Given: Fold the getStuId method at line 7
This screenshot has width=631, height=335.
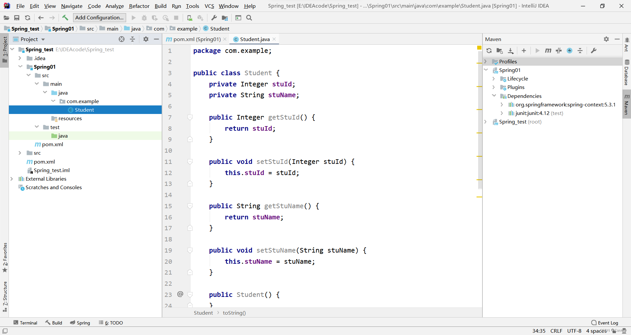Looking at the screenshot, I should (x=190, y=117).
